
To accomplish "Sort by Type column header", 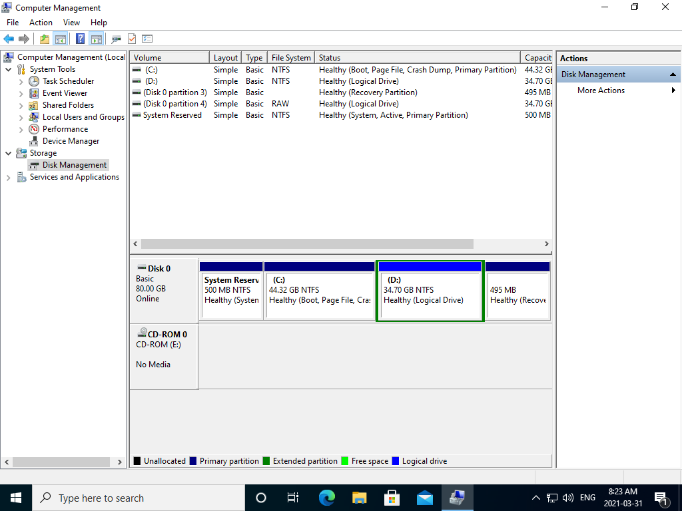I will (x=254, y=58).
